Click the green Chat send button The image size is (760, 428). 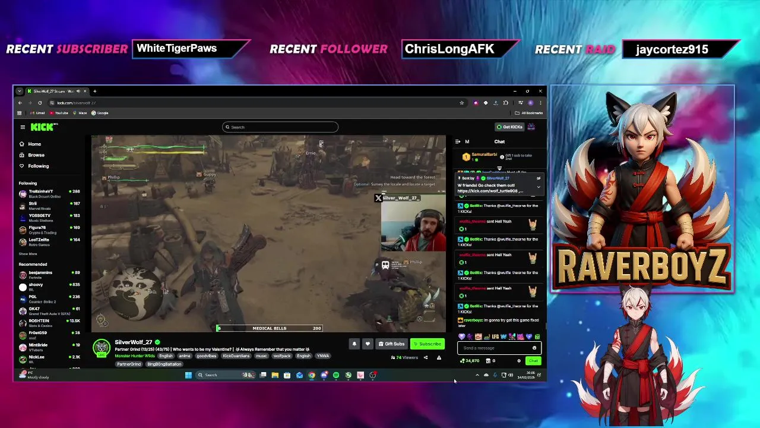533,361
